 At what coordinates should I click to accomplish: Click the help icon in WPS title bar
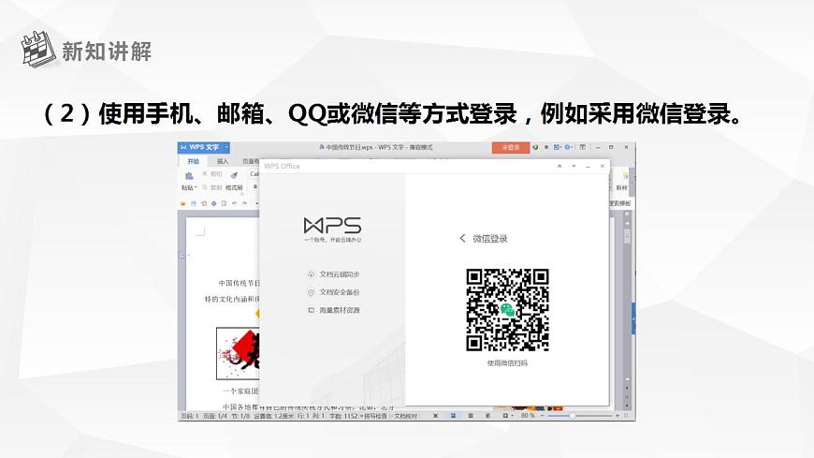tap(569, 148)
